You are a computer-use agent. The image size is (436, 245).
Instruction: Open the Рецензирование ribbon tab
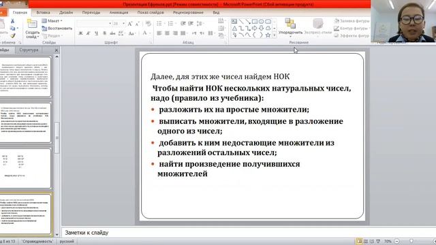(x=188, y=12)
